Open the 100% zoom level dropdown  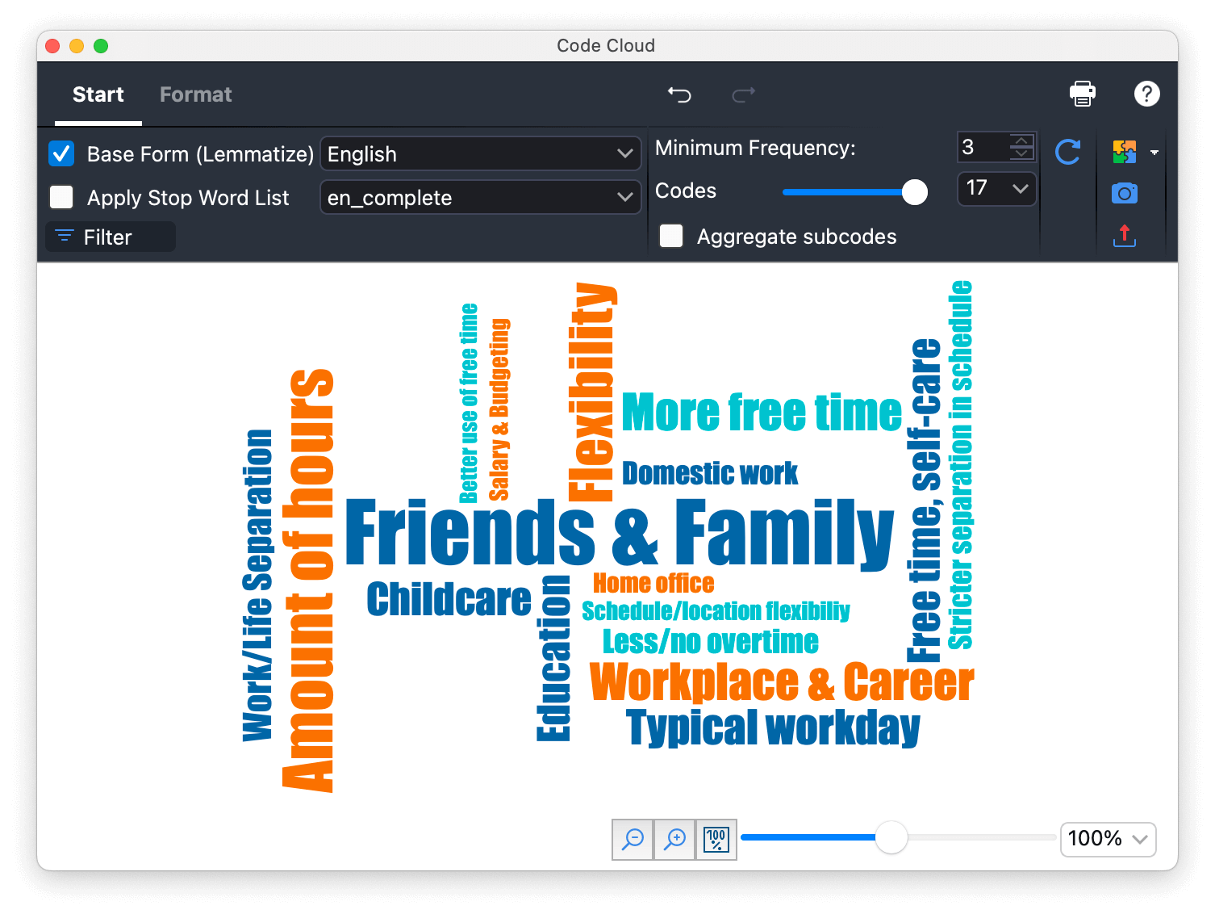[1107, 839]
